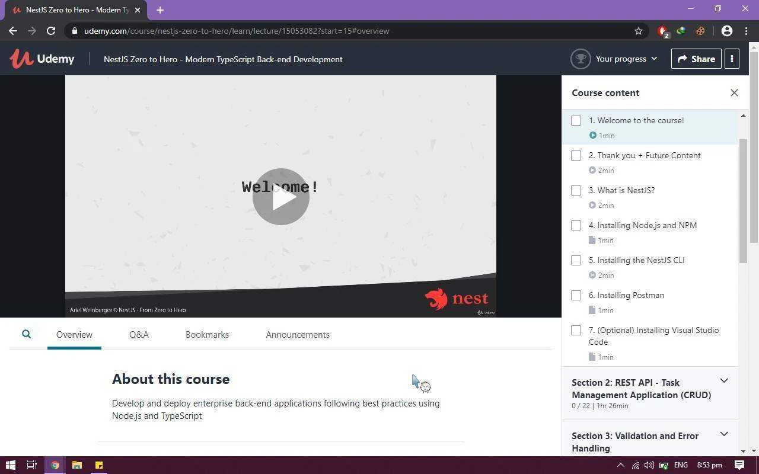Open the Your progress dropdown
759x474 pixels.
click(626, 59)
